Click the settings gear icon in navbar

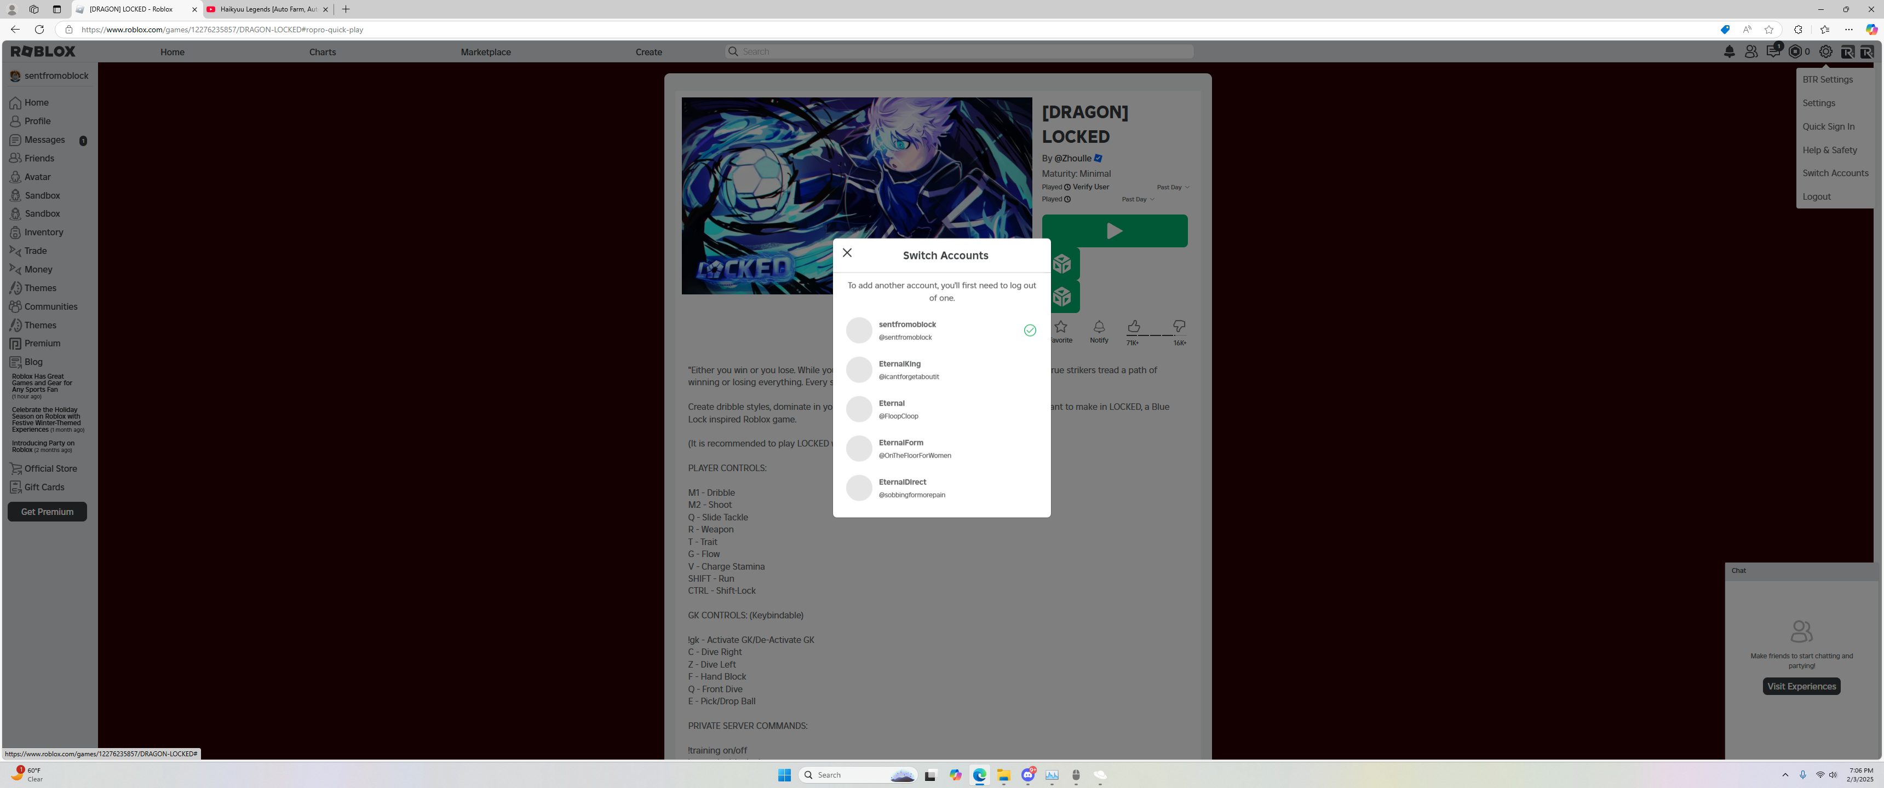tap(1825, 52)
